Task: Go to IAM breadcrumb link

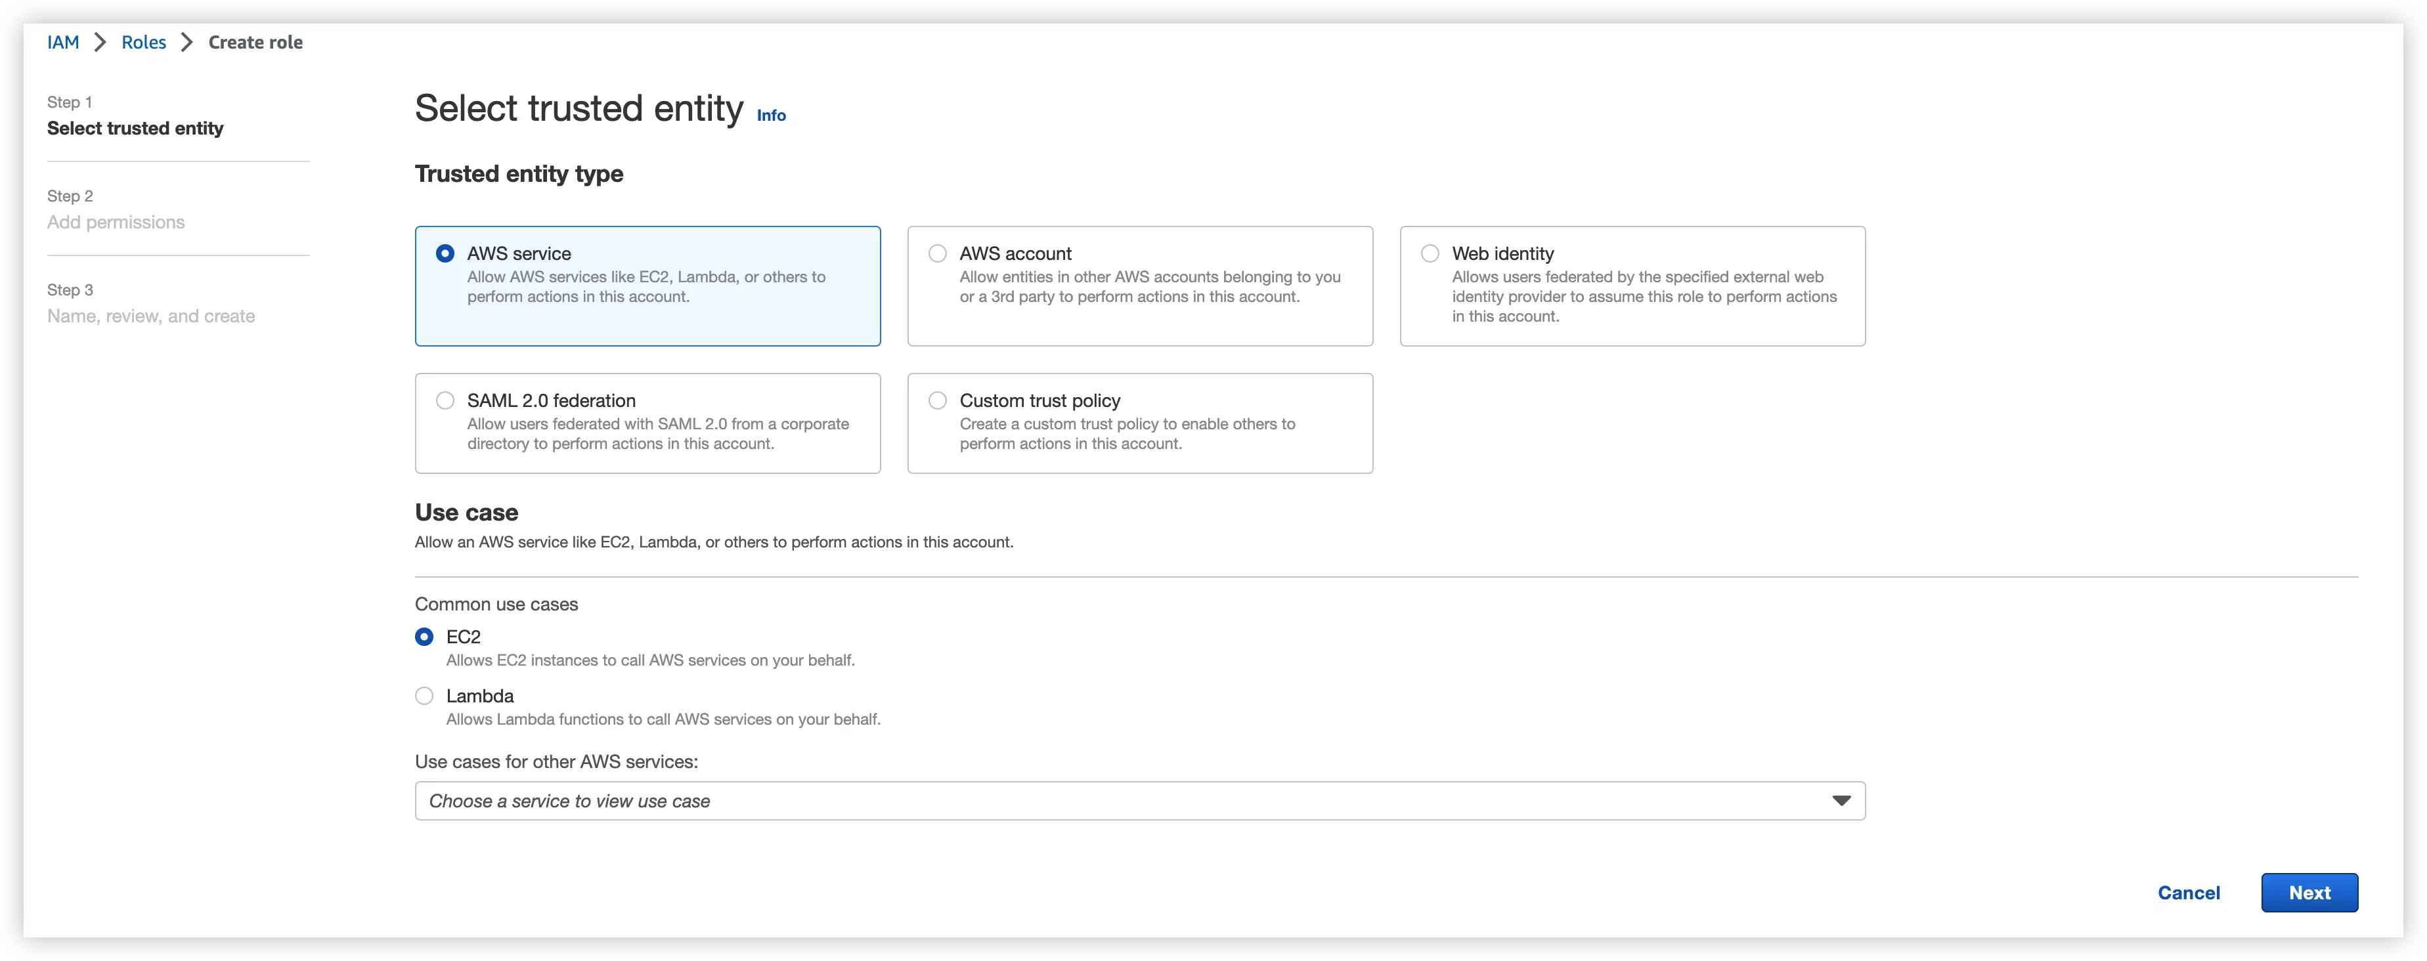Action: click(x=63, y=43)
